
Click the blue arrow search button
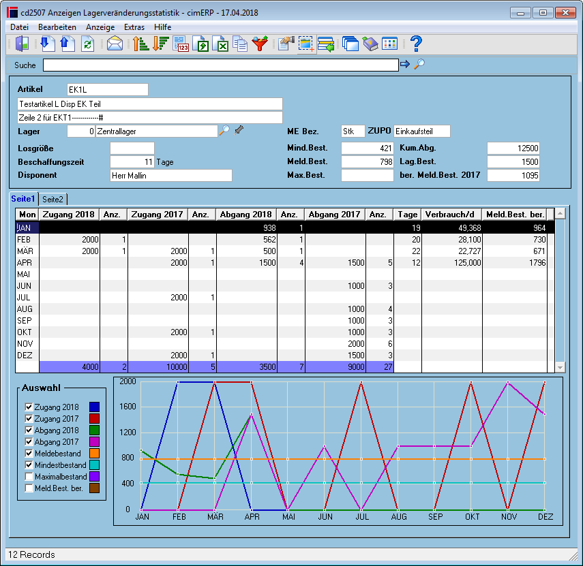[x=405, y=64]
